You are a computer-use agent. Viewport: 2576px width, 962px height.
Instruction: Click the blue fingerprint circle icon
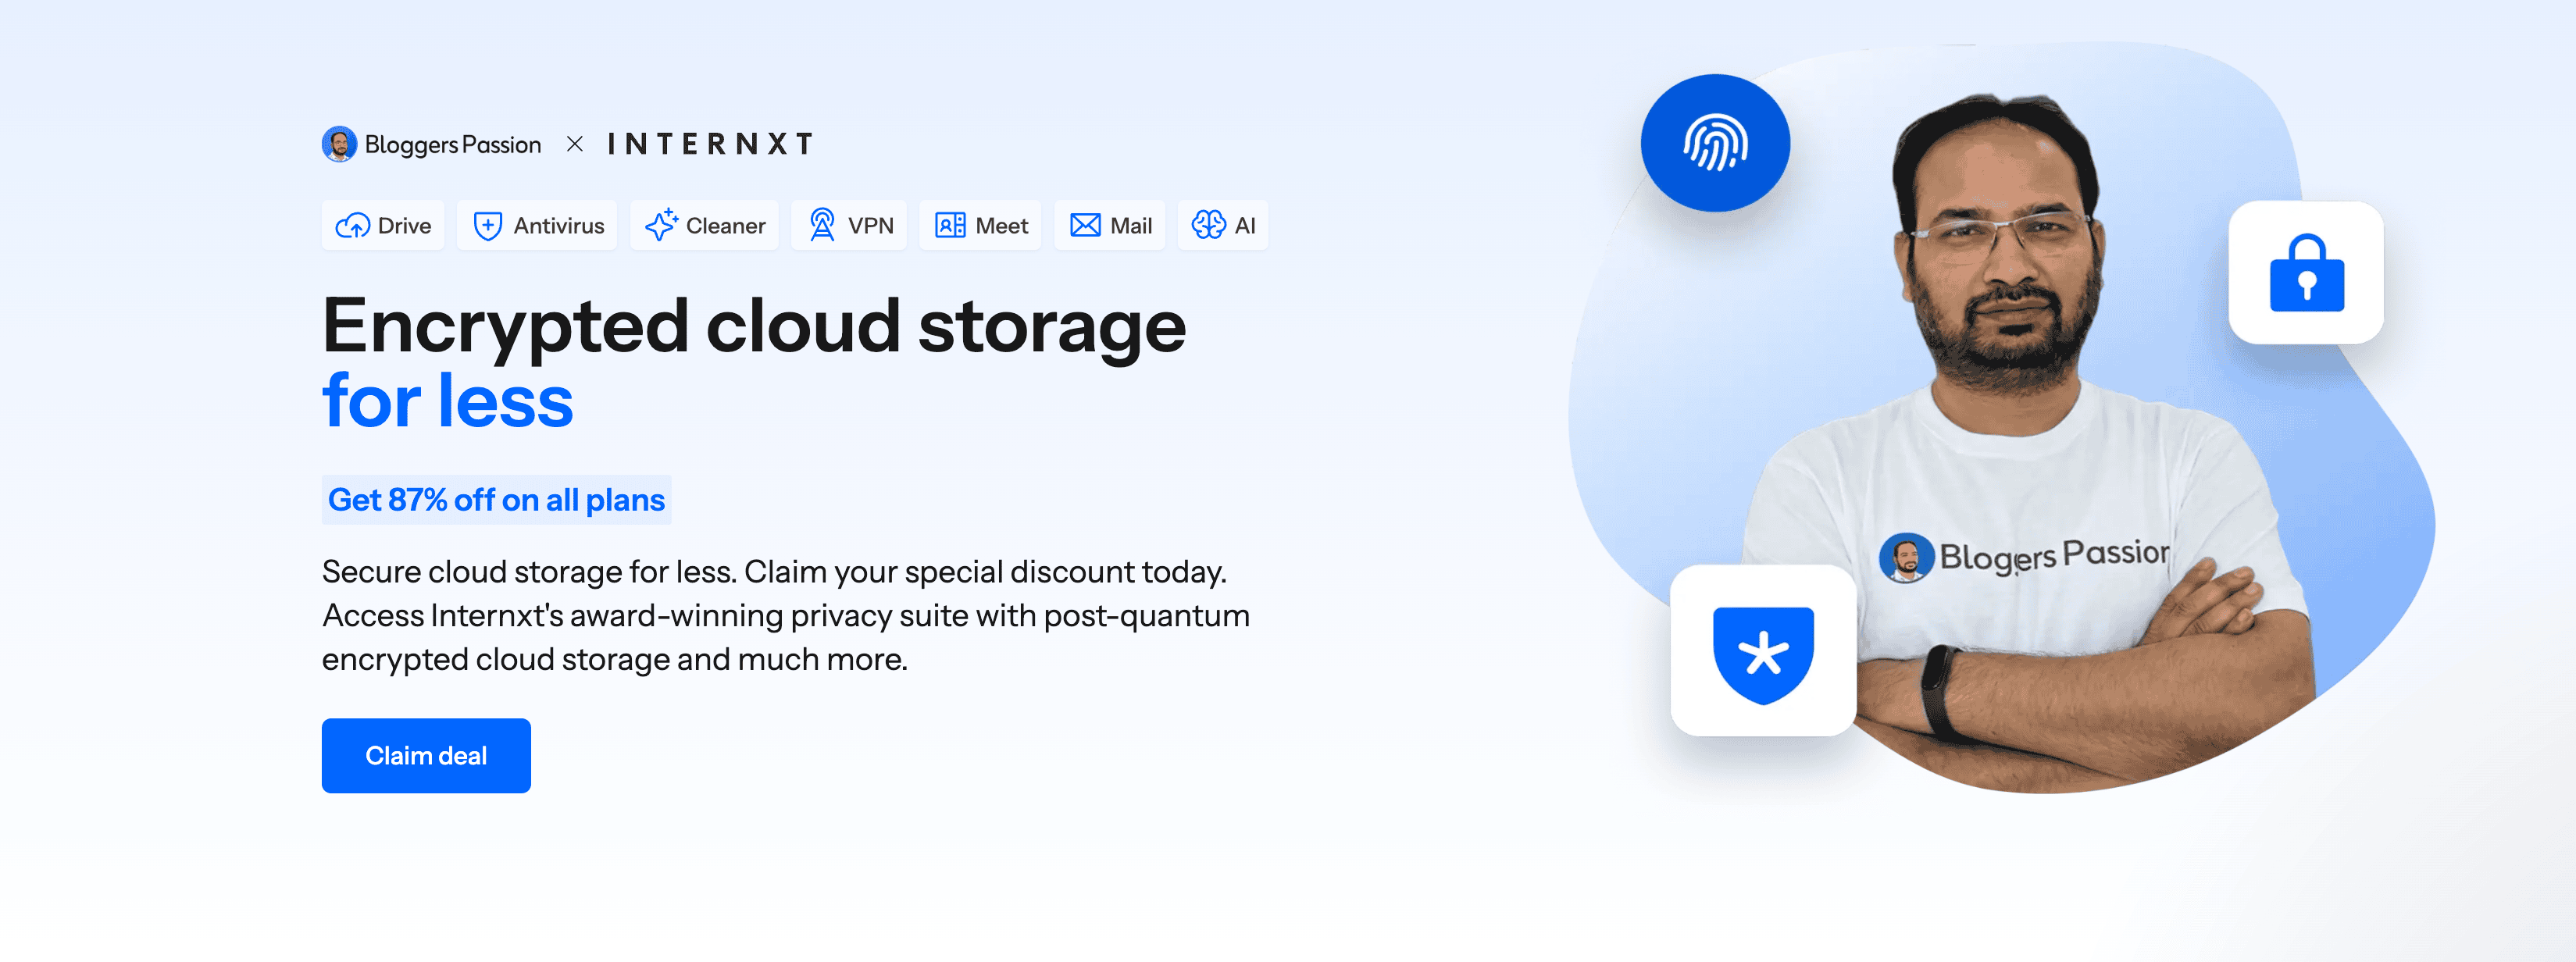1715,143
